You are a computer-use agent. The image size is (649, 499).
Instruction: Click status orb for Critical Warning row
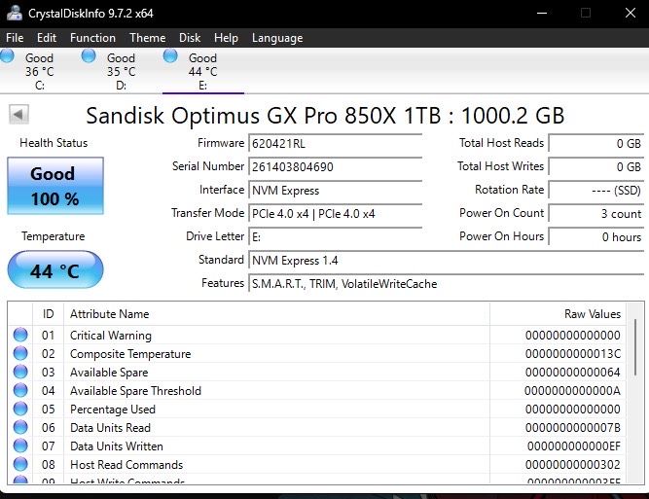20,335
